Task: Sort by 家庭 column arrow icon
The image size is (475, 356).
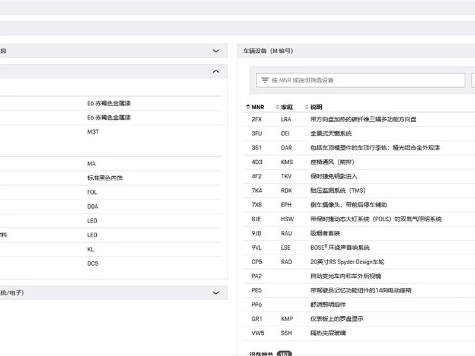Action: 277,107
